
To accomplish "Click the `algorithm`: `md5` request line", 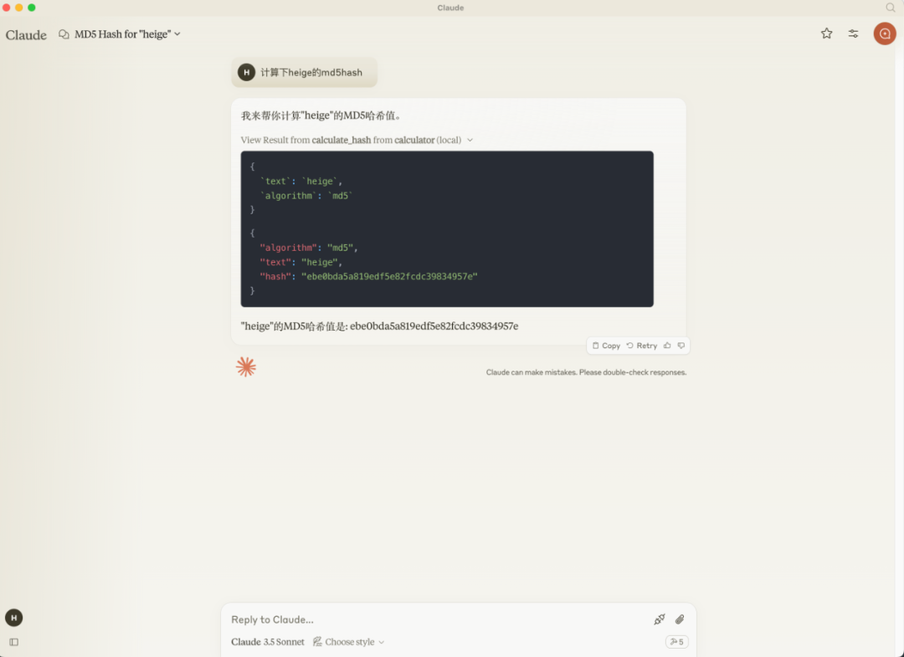I will click(x=306, y=195).
